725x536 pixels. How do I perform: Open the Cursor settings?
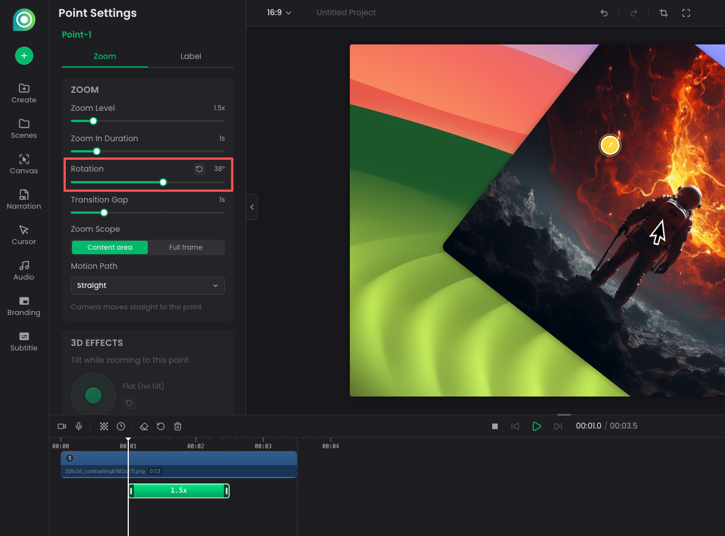click(24, 235)
